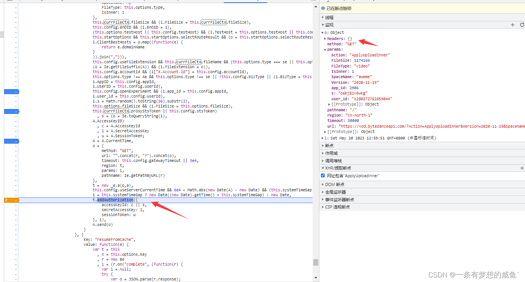Expand [[Prototype]] under user_id

[329, 104]
